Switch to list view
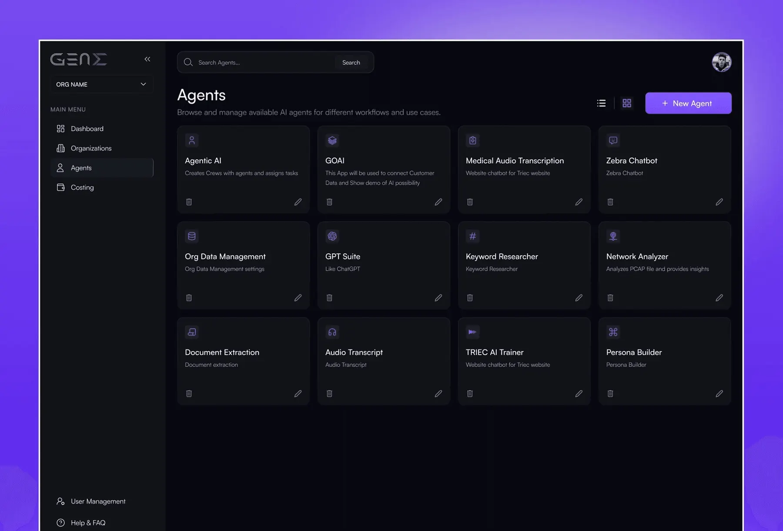Image resolution: width=783 pixels, height=531 pixels. (601, 103)
